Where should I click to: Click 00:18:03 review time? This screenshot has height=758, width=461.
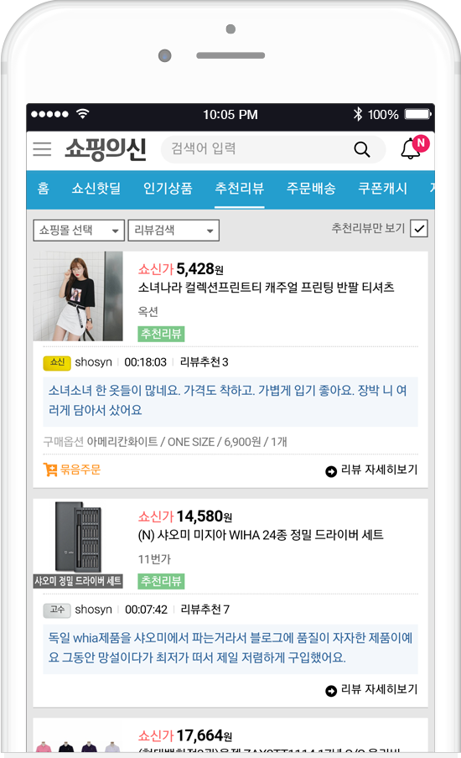tap(146, 362)
